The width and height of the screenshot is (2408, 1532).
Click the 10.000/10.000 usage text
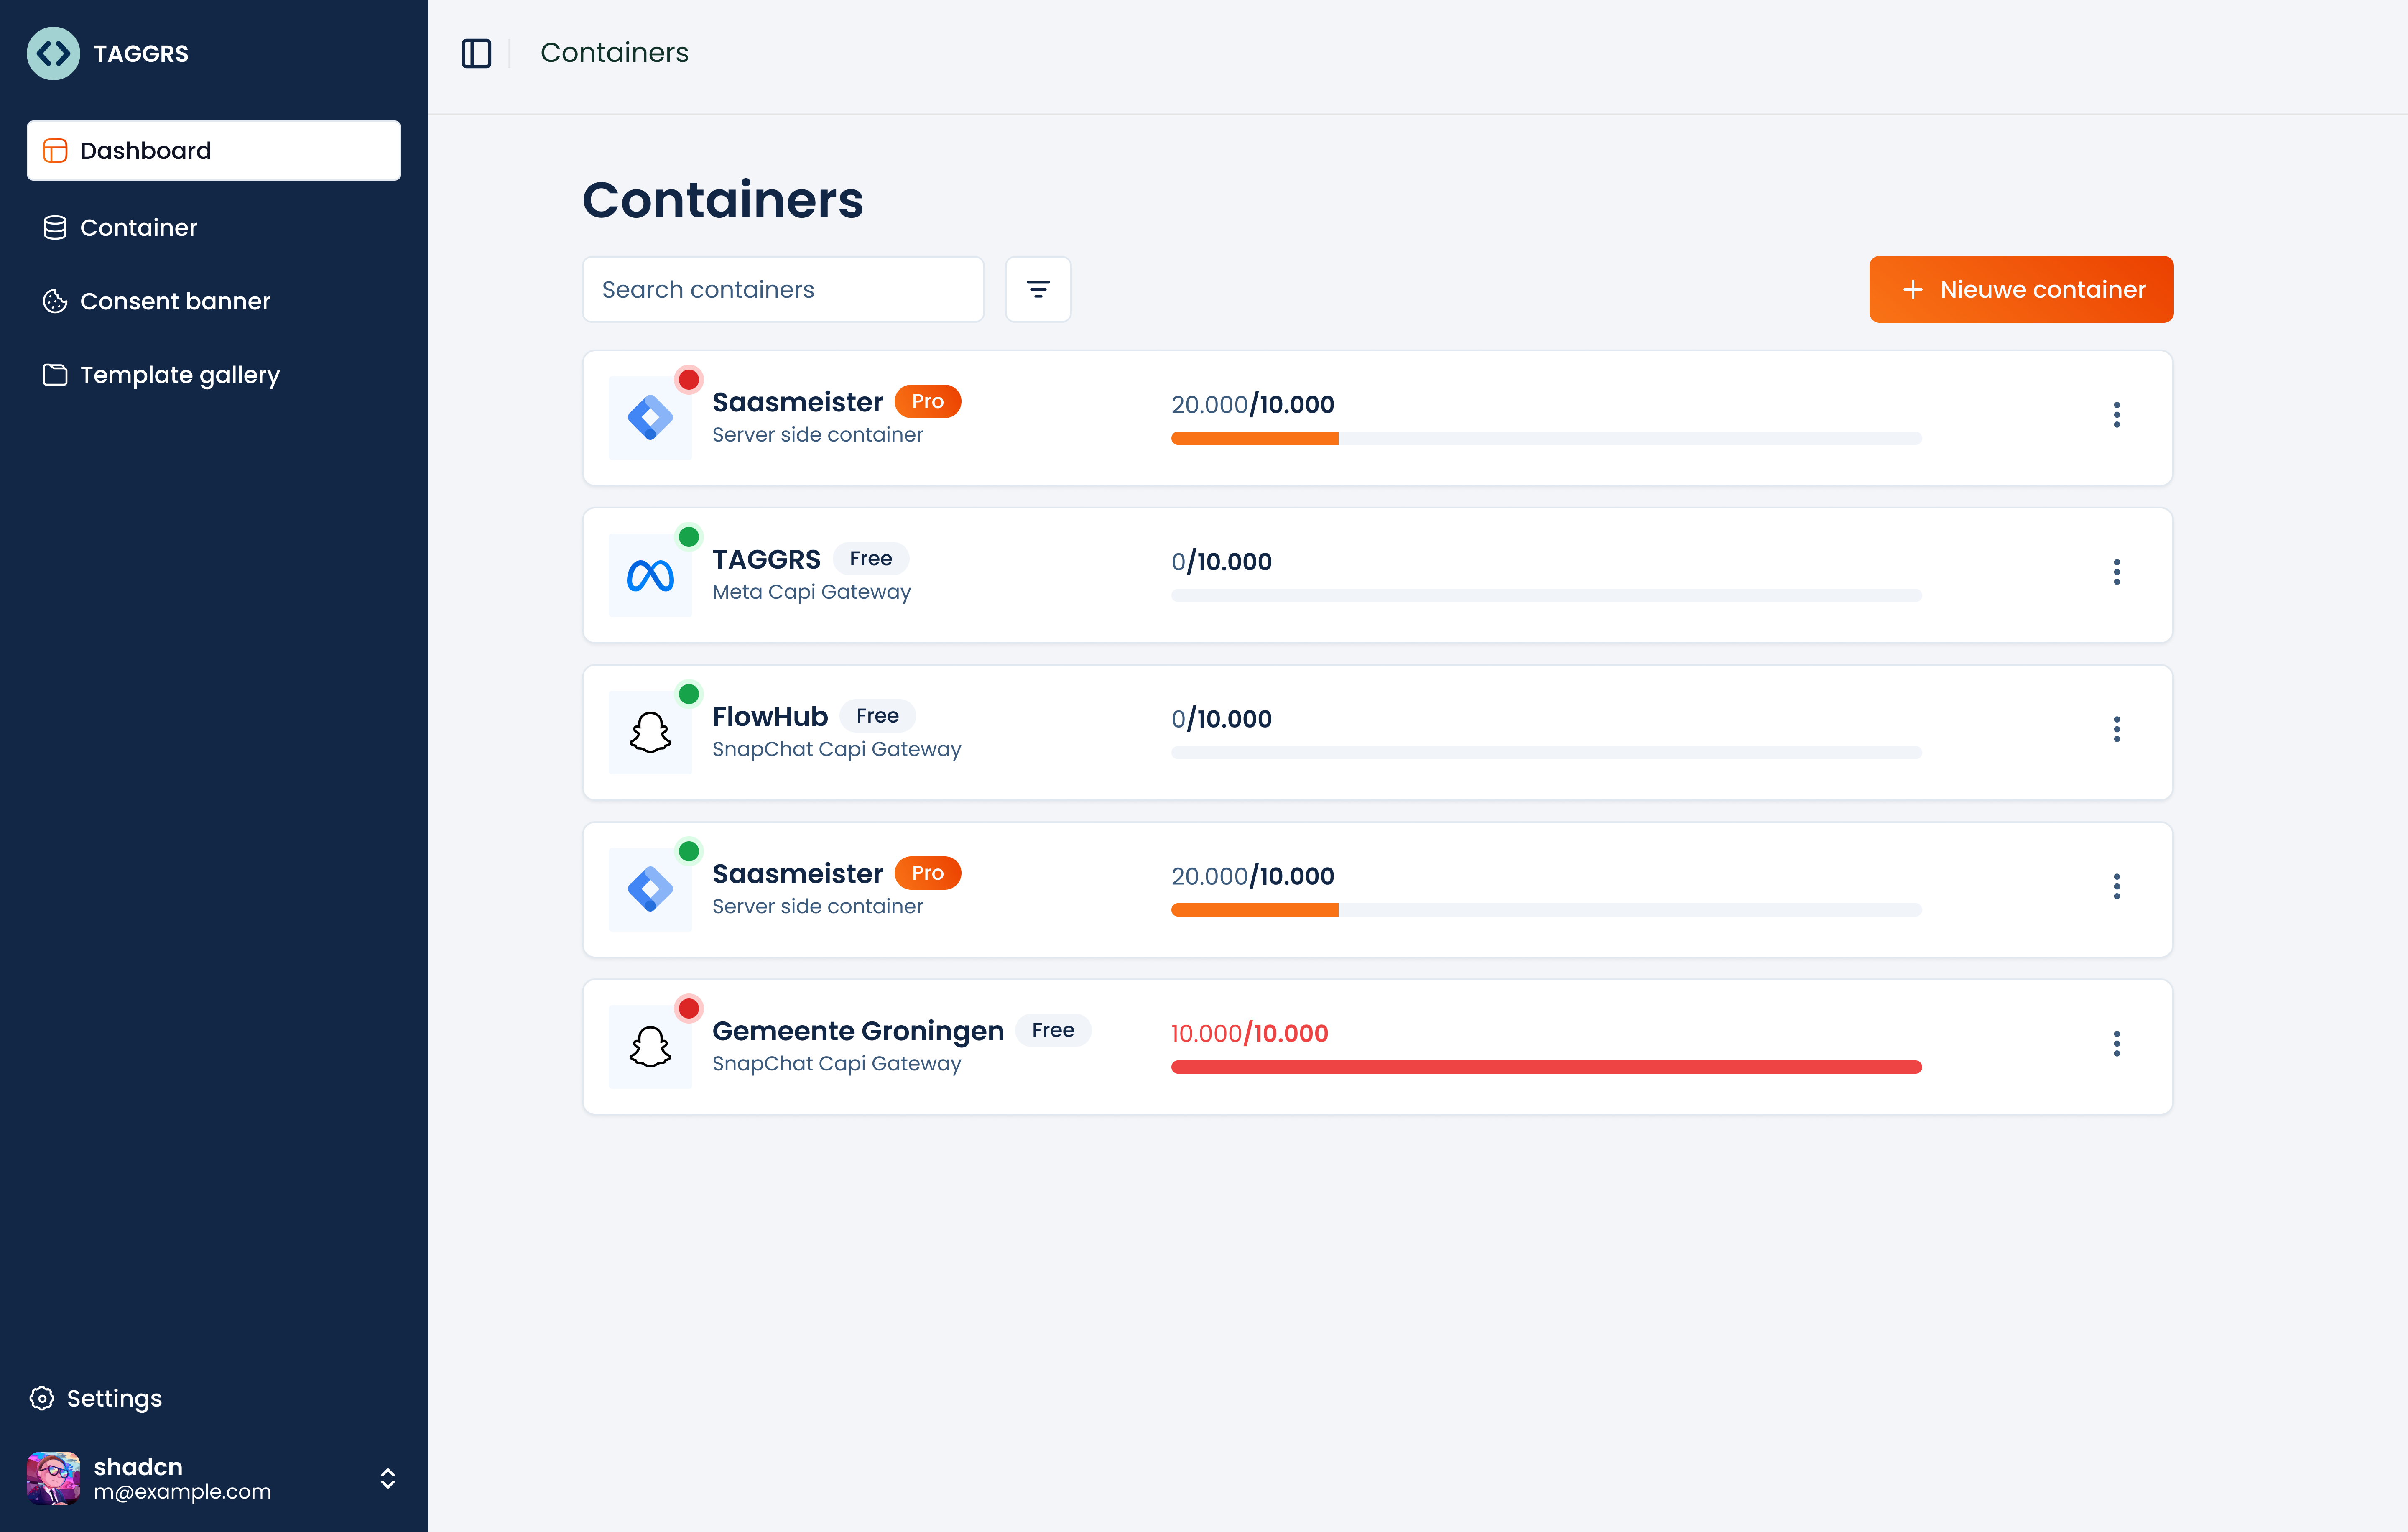1250,1033
